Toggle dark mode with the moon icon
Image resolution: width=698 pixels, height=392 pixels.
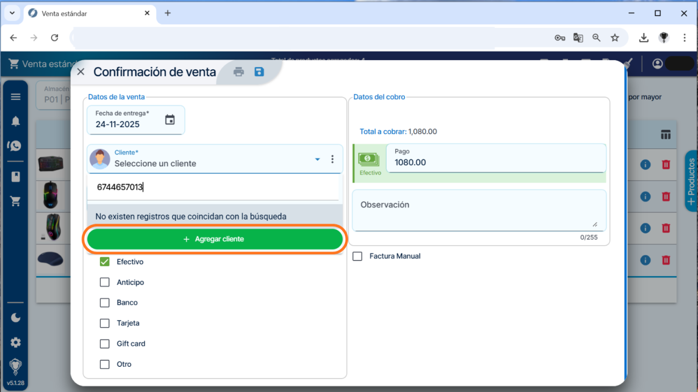(x=16, y=317)
